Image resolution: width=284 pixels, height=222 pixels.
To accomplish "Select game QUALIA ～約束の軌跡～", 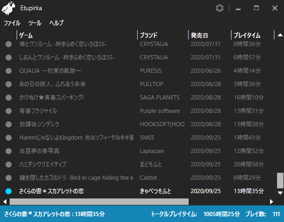I will pyautogui.click(x=50, y=71).
